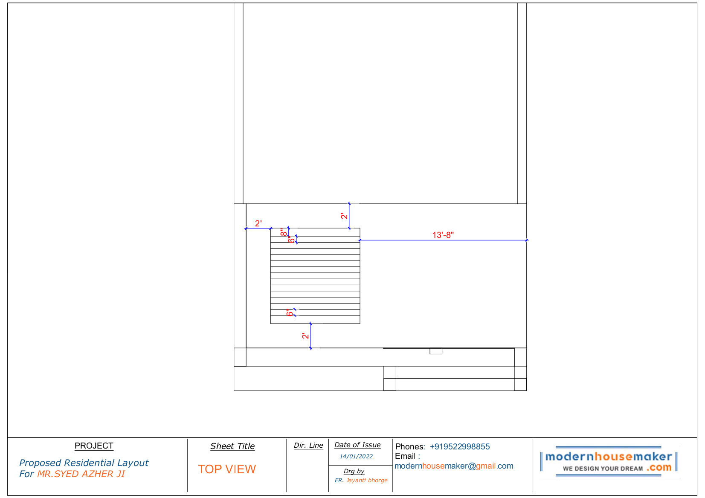The width and height of the screenshot is (705, 498).
Task: Click the "Date of Issue" heading
Action: point(357,445)
